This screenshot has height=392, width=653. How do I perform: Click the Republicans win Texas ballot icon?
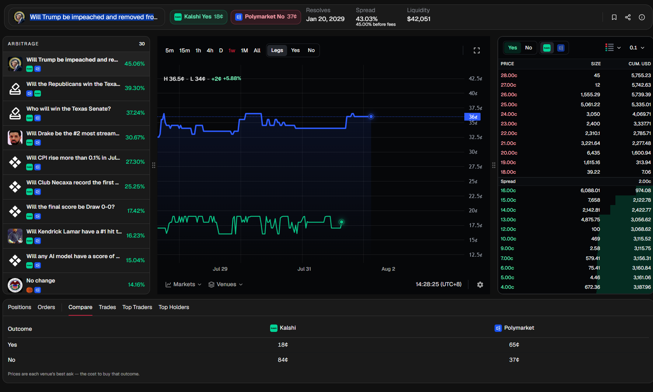15,89
